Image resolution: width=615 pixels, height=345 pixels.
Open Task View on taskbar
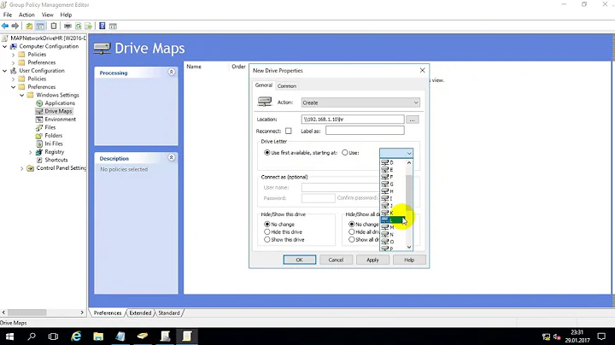53,336
